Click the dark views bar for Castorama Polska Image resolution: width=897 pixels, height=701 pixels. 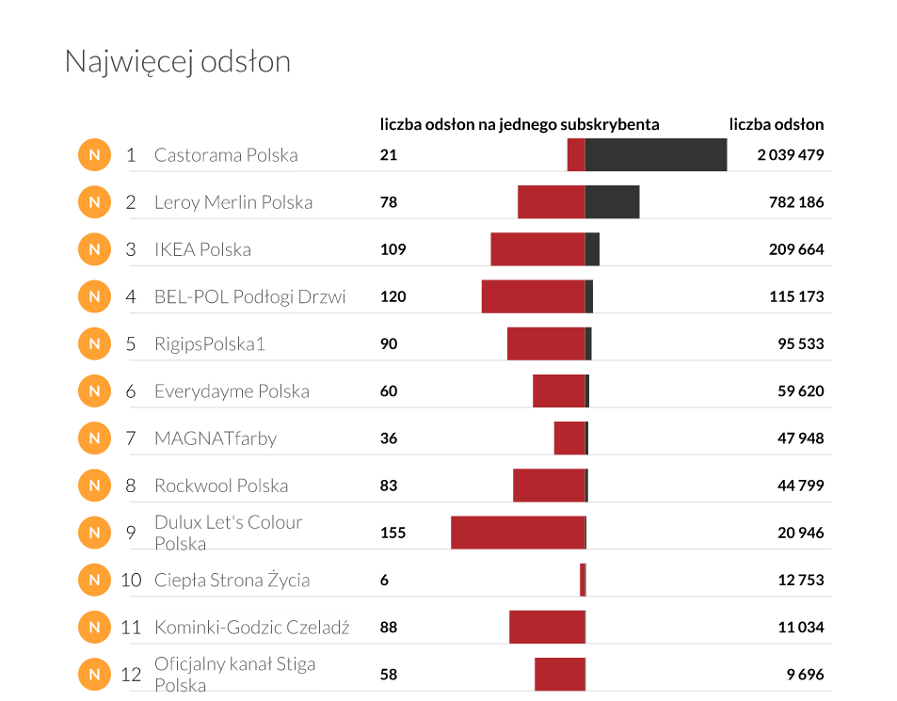(656, 155)
